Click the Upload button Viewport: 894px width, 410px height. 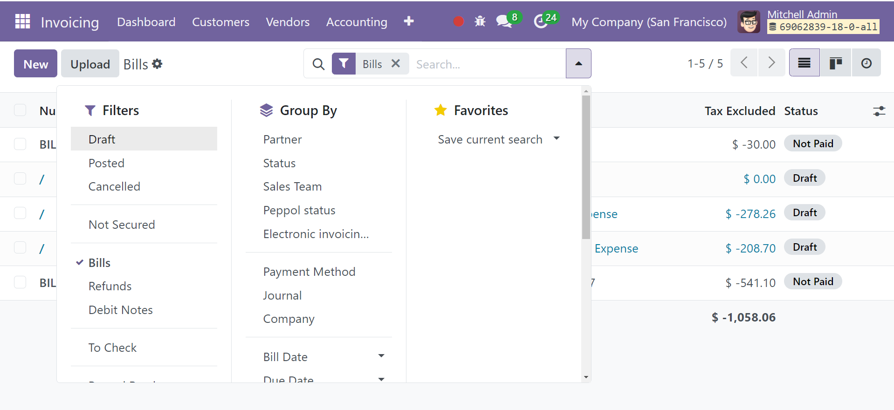click(90, 63)
